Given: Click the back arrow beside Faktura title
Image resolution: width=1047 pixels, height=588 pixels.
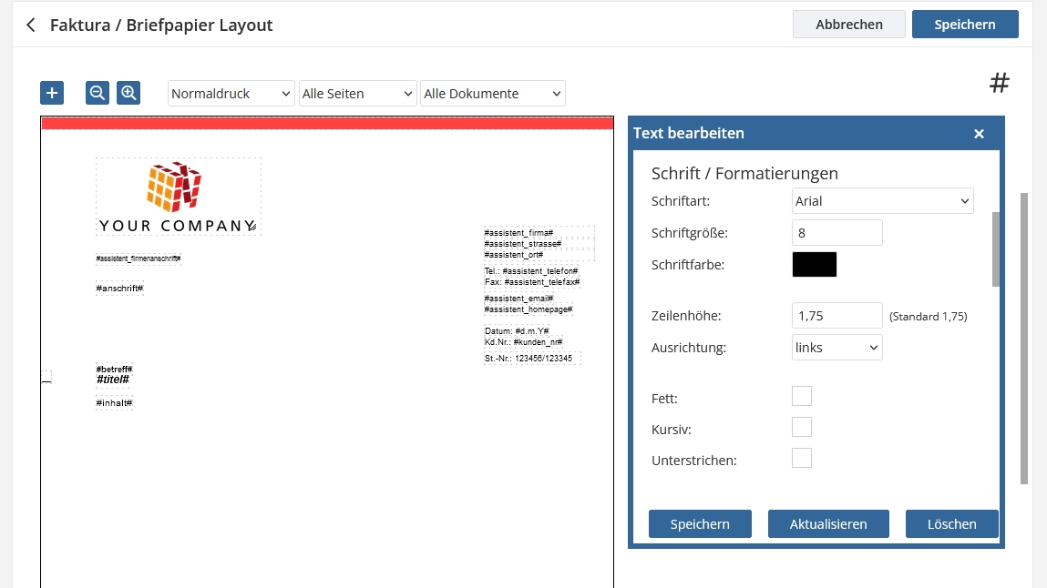Looking at the screenshot, I should pos(31,25).
